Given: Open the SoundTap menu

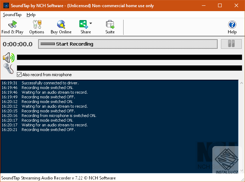Looking at the screenshot, I should coord(12,15).
